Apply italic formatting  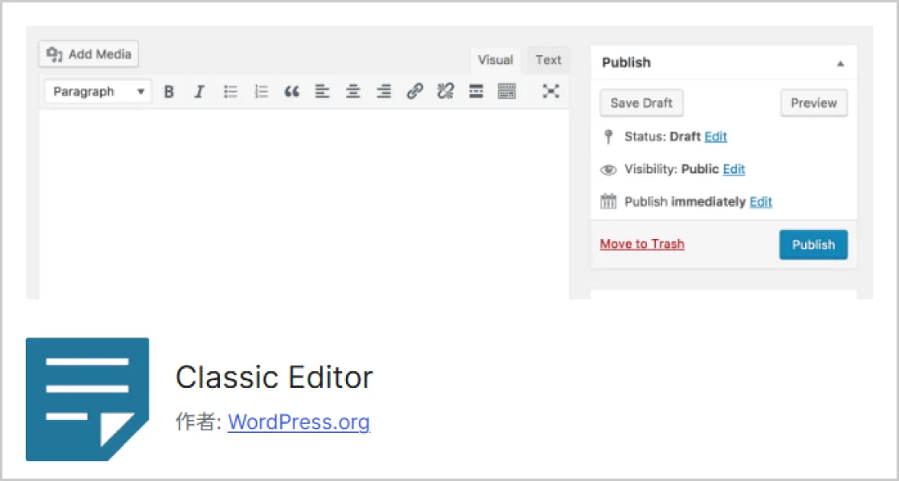click(x=199, y=91)
